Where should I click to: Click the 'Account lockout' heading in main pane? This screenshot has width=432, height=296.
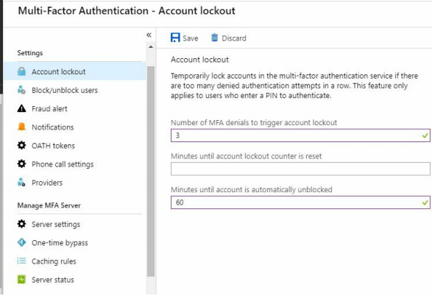click(199, 60)
